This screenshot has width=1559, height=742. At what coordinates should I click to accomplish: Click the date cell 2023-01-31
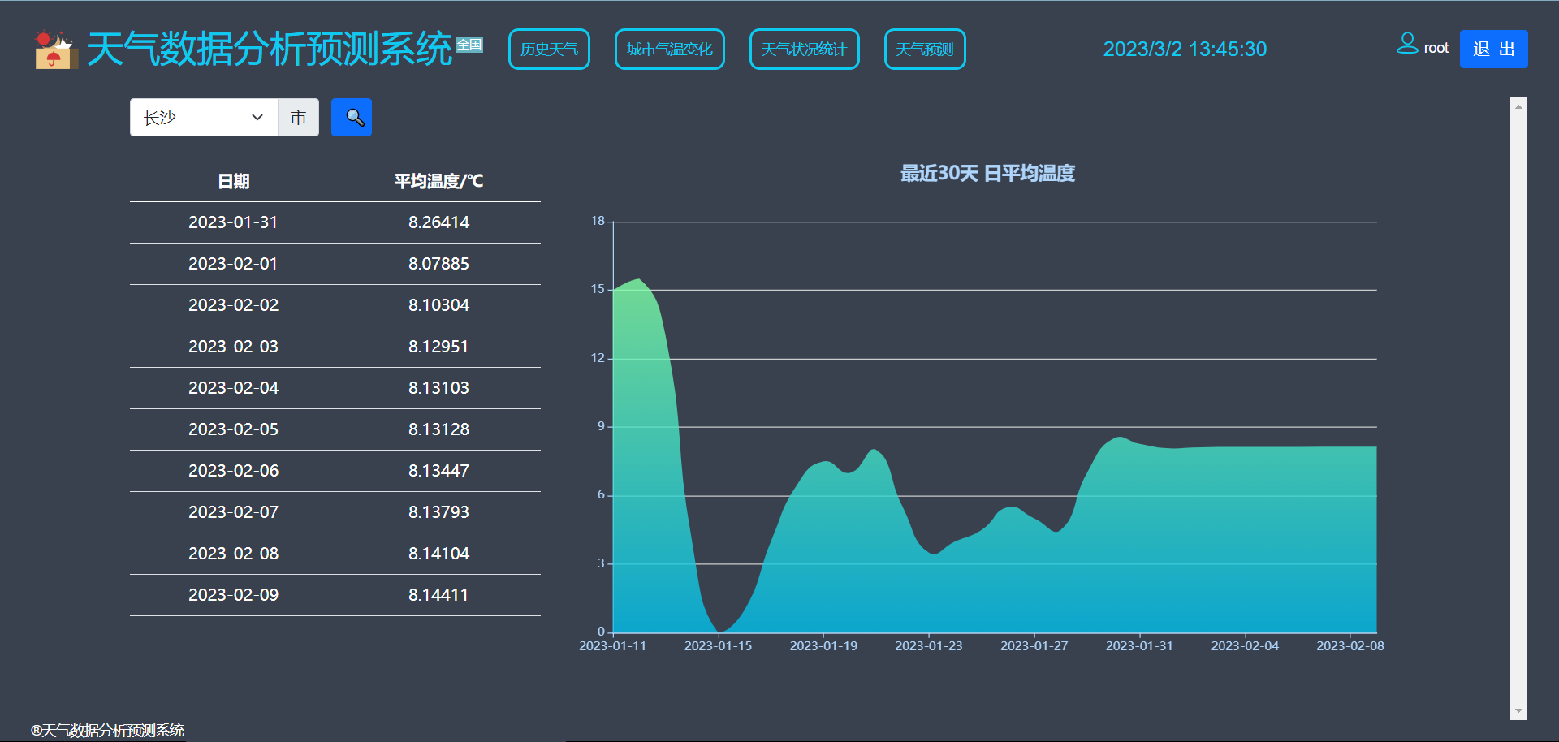click(x=233, y=222)
